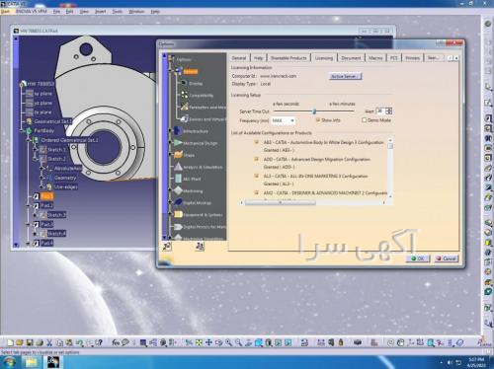The height and width of the screenshot is (369, 494).
Task: Switch to the Shareable Products tab
Action: coord(288,58)
